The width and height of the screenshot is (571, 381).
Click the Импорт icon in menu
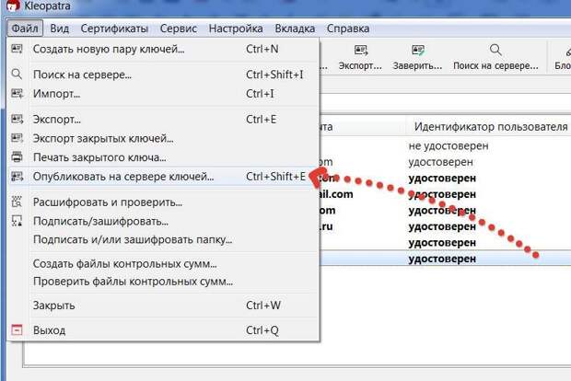pyautogui.click(x=17, y=93)
